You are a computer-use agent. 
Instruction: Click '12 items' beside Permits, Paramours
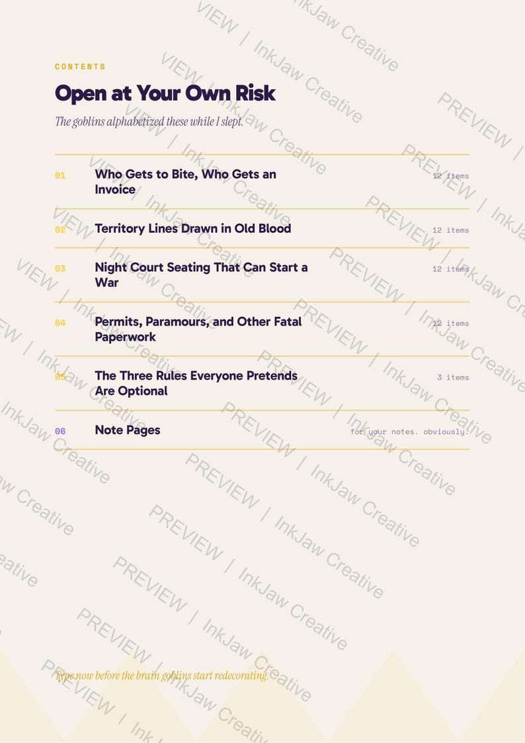[x=451, y=323]
